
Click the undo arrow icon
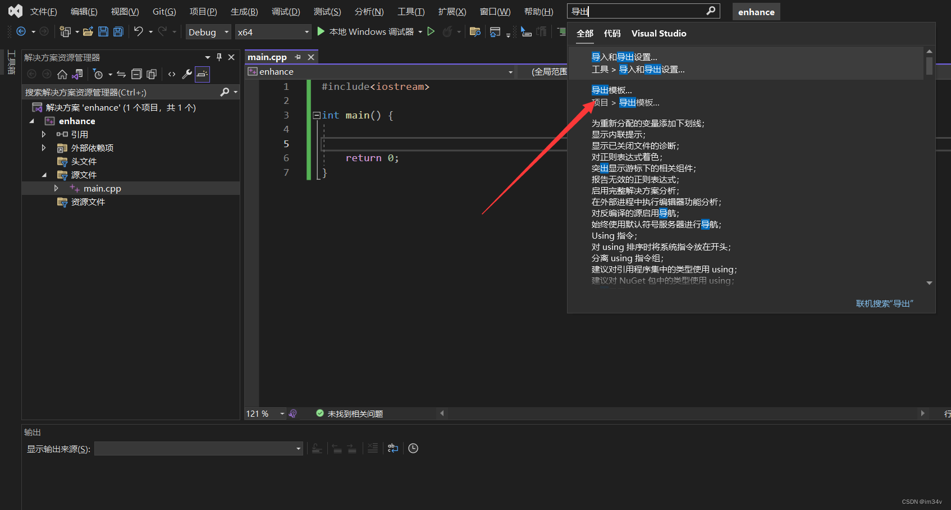coord(139,31)
